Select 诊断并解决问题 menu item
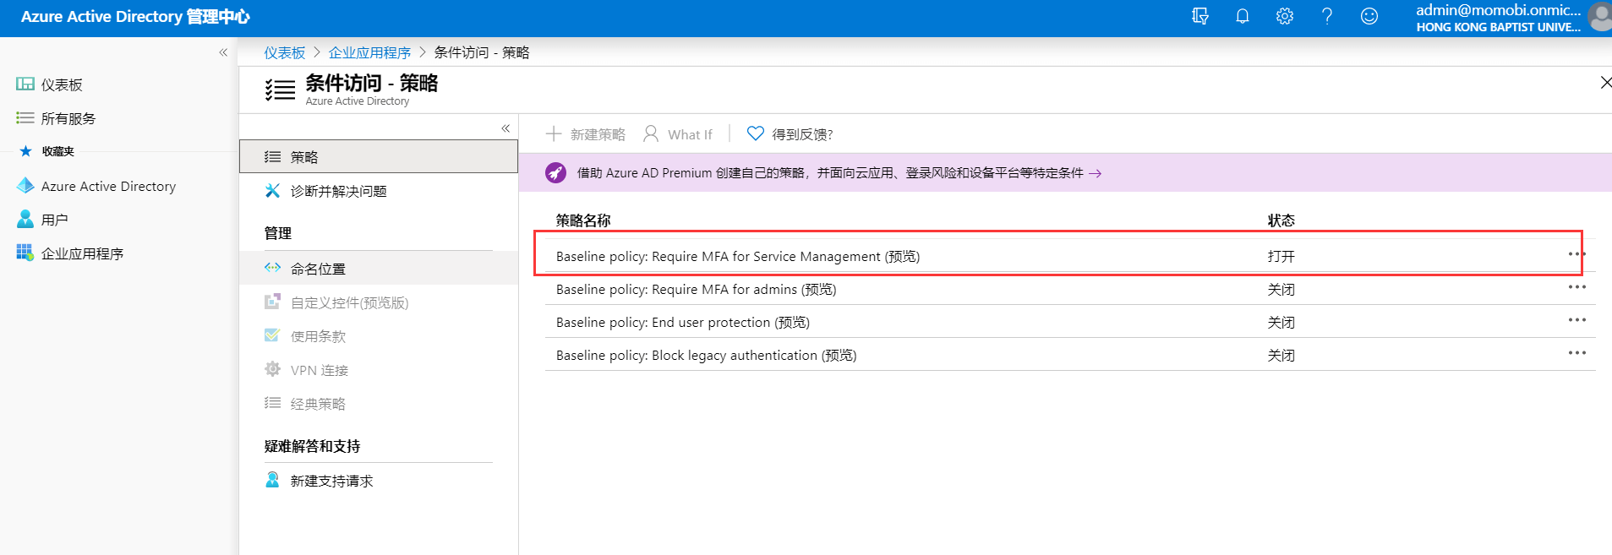 [338, 191]
